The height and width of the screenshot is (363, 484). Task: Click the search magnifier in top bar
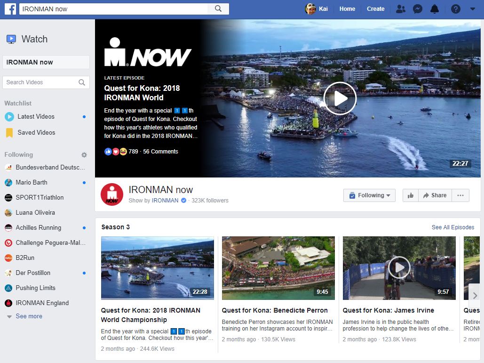[218, 8]
